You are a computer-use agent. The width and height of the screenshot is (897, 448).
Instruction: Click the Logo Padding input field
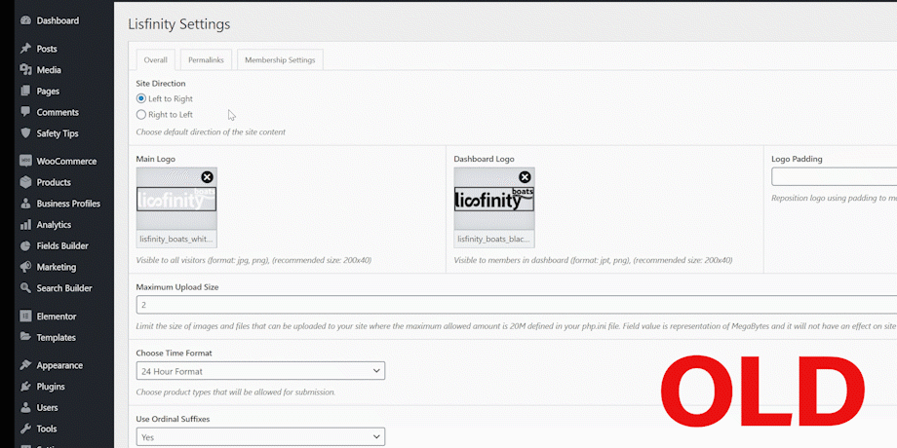(x=833, y=177)
